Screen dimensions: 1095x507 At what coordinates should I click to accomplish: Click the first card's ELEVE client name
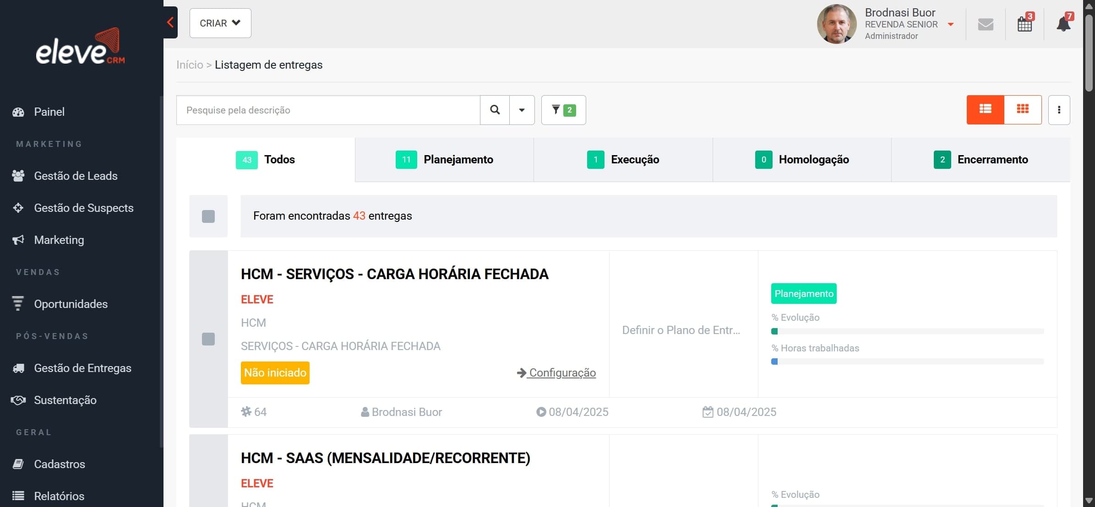[x=257, y=299]
